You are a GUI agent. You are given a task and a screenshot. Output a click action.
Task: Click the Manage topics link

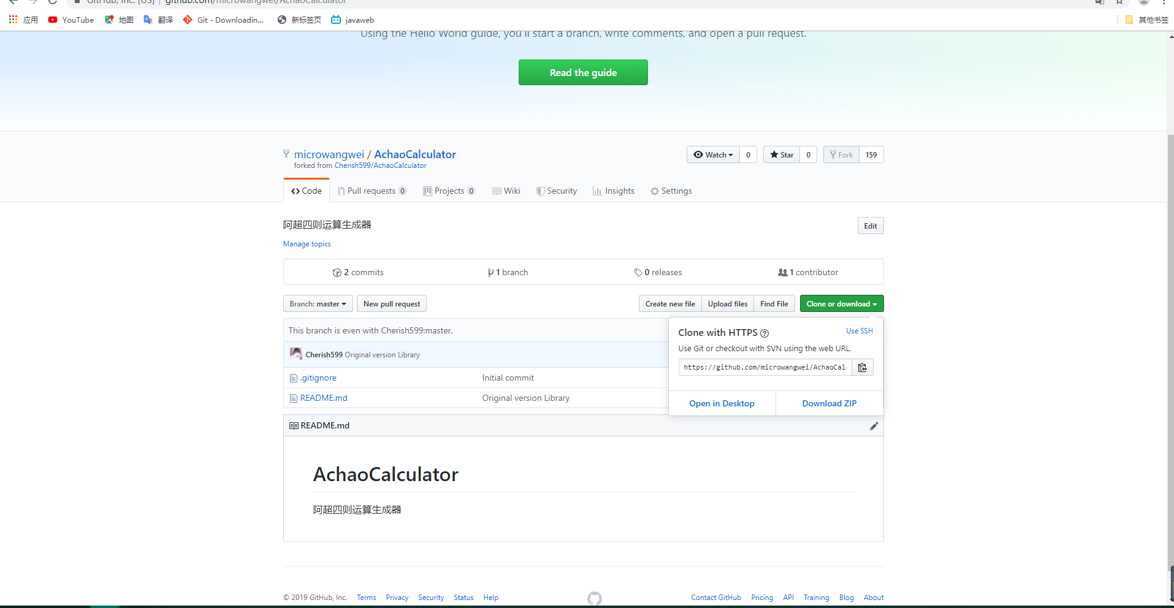tap(307, 244)
